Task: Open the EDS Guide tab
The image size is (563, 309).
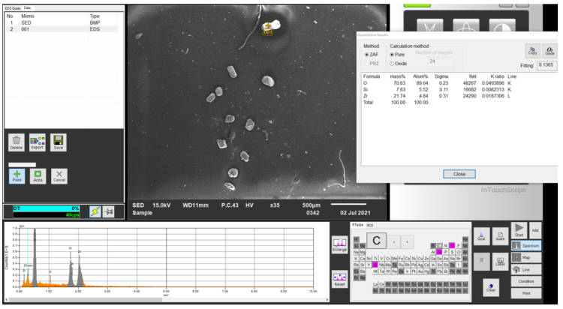Action: coord(13,8)
